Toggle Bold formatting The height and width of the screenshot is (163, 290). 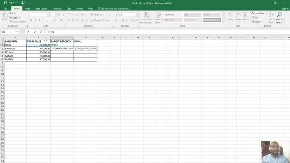[31, 20]
